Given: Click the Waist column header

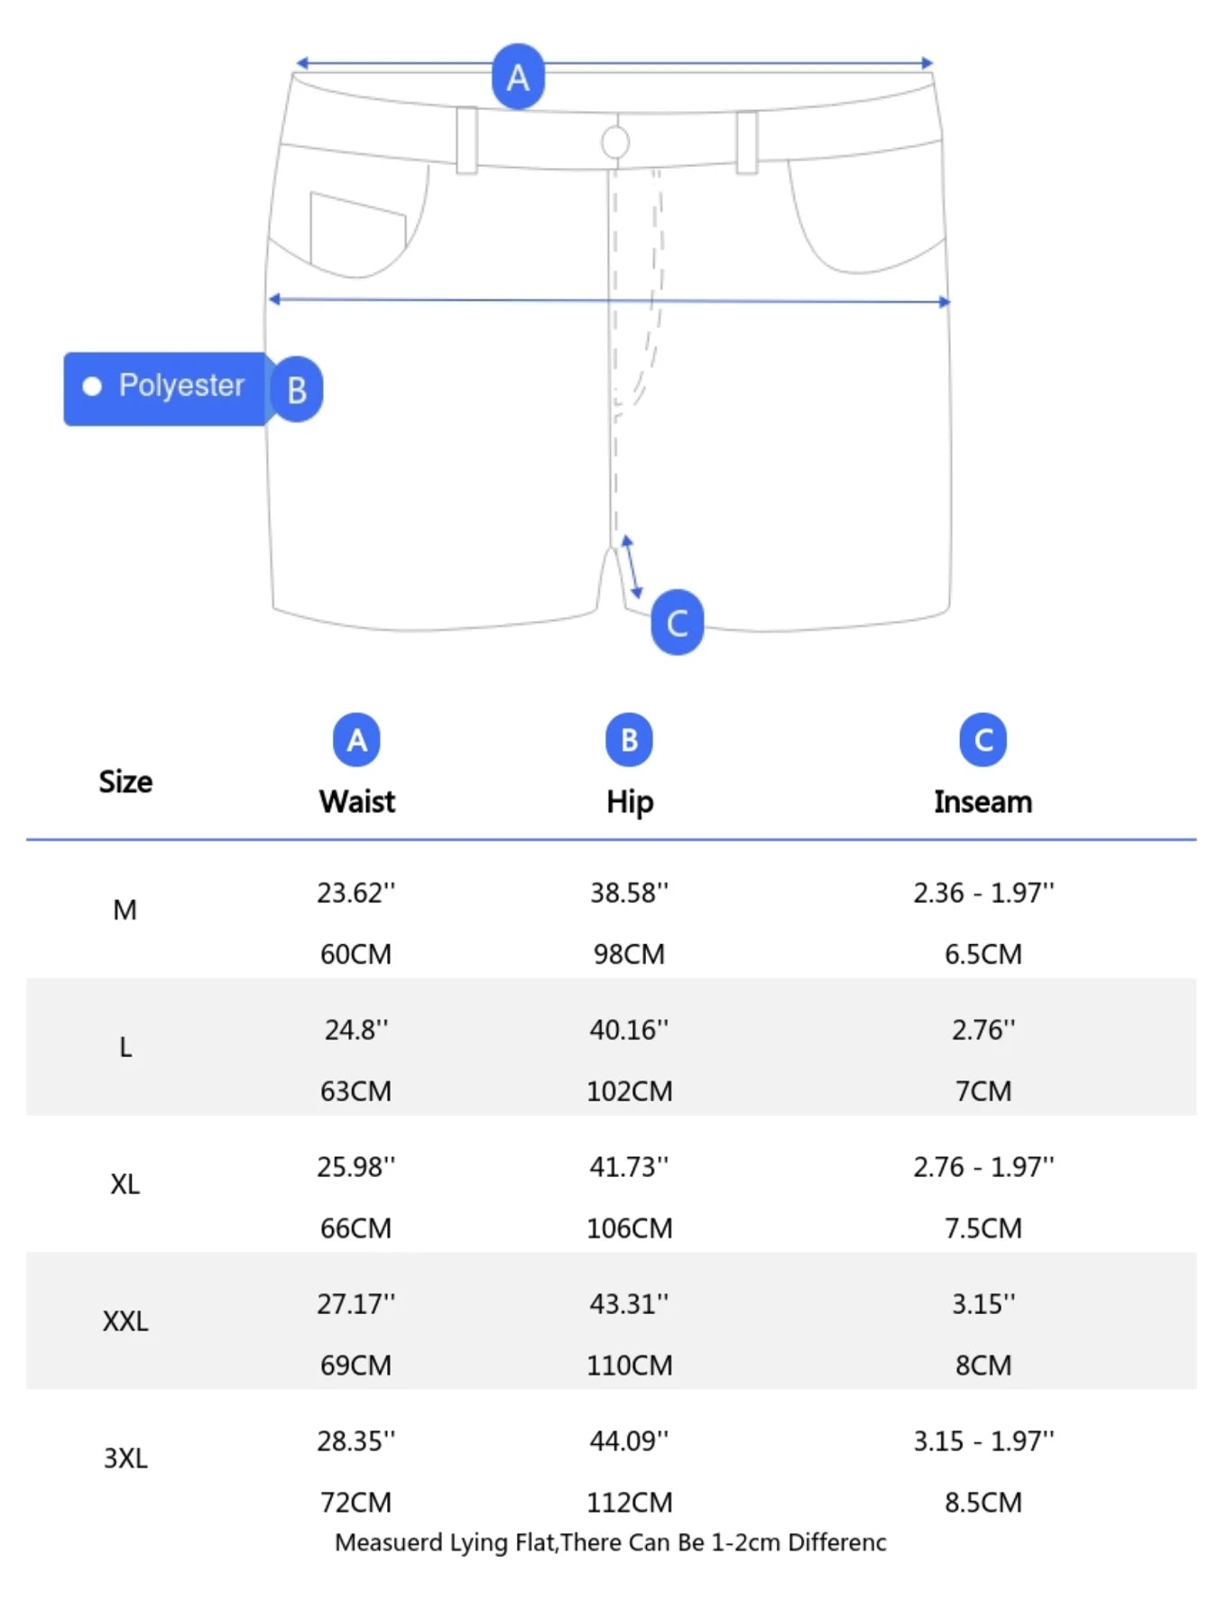Looking at the screenshot, I should coord(356,801).
